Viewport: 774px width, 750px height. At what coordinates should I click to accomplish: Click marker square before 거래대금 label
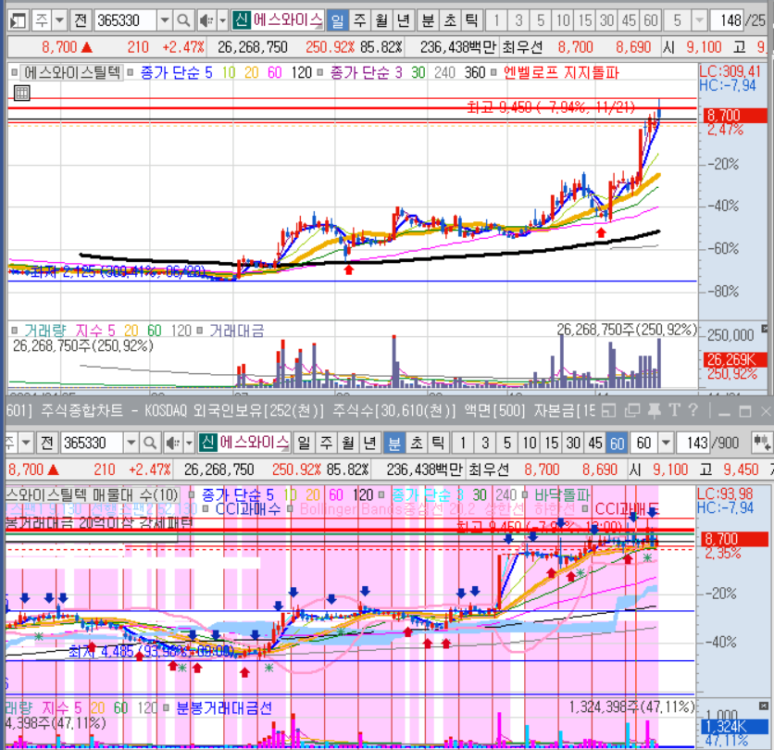199,331
